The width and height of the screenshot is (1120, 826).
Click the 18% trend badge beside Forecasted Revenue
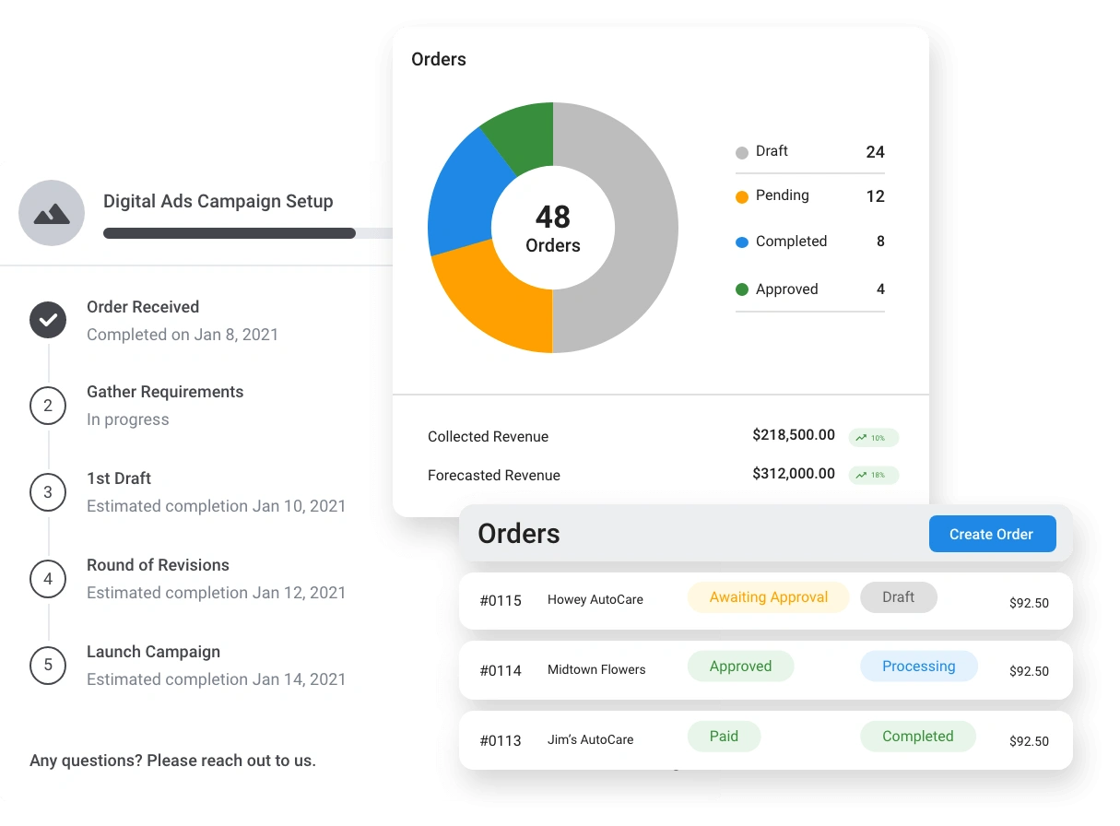873,475
